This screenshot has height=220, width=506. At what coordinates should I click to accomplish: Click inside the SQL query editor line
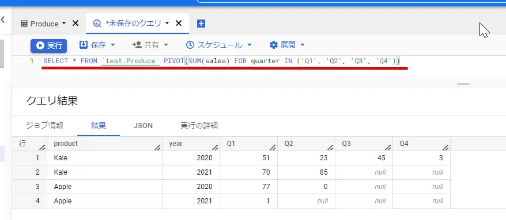click(x=221, y=61)
